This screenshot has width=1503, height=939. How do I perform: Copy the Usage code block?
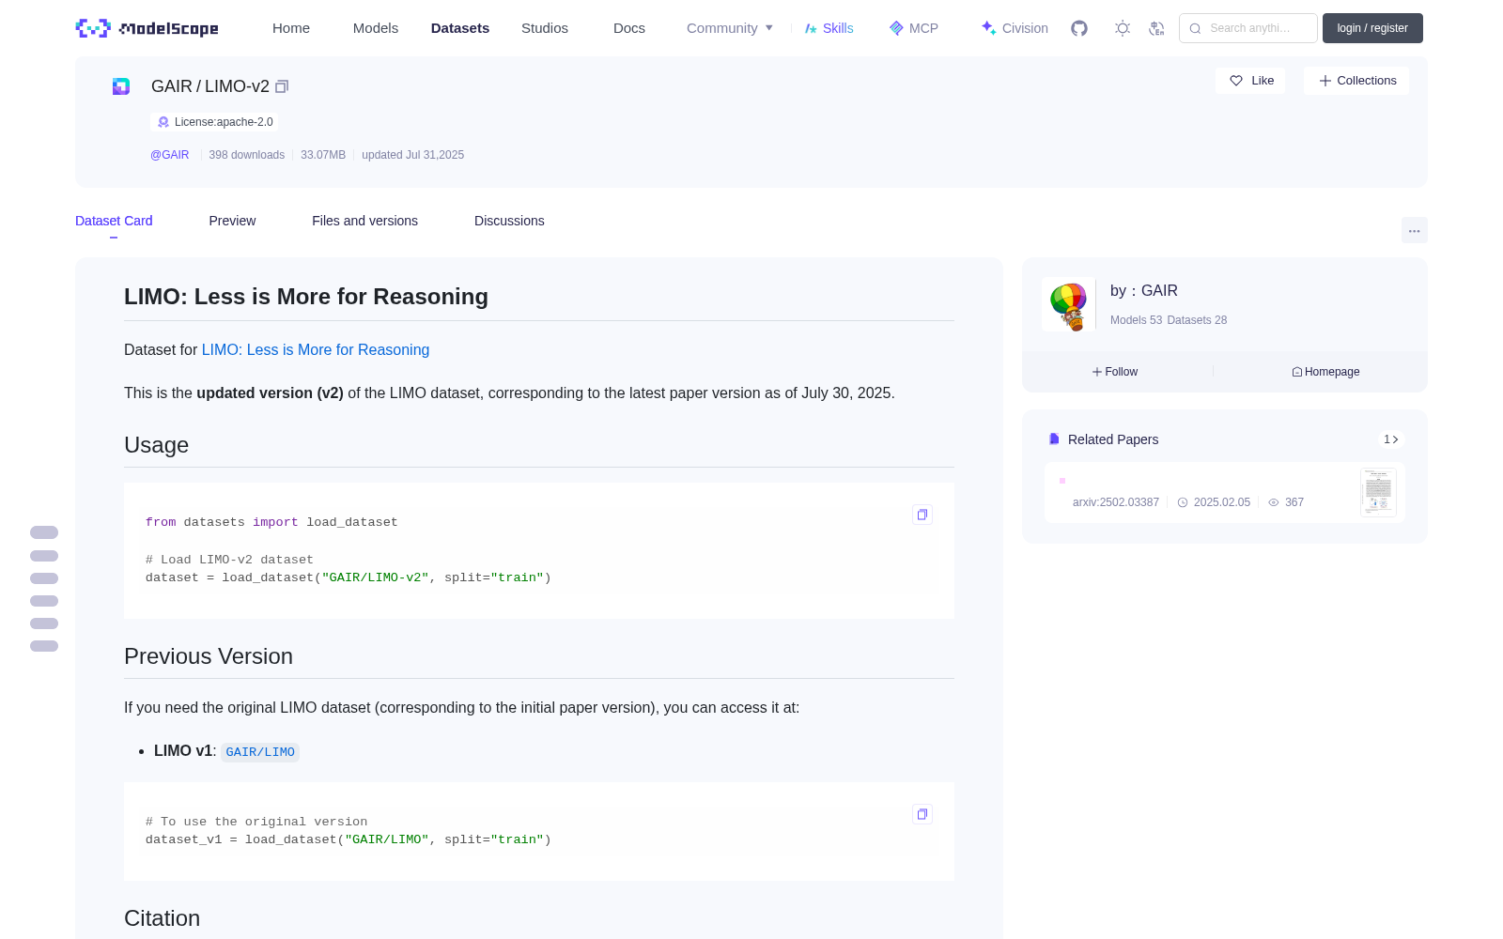tap(922, 515)
